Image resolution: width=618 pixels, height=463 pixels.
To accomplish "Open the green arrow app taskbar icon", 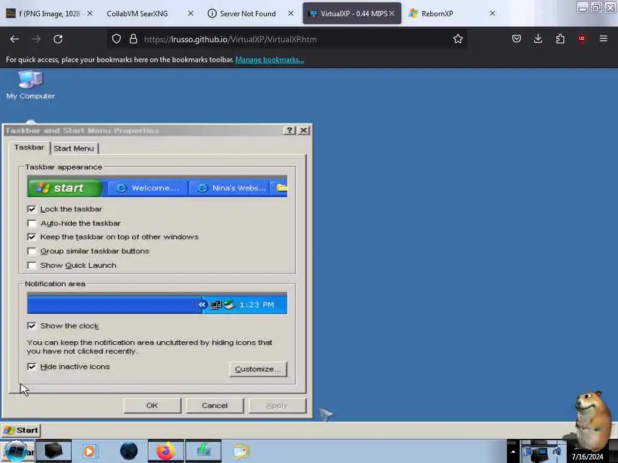I will coord(203,451).
